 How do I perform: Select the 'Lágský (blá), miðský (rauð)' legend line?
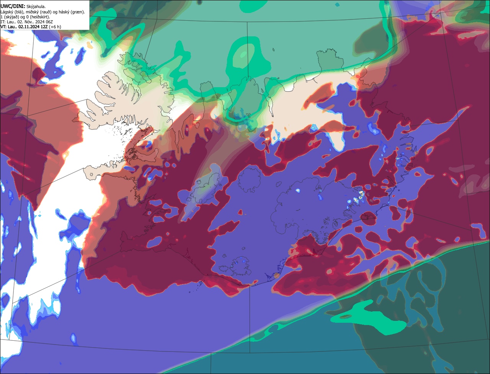42,12
